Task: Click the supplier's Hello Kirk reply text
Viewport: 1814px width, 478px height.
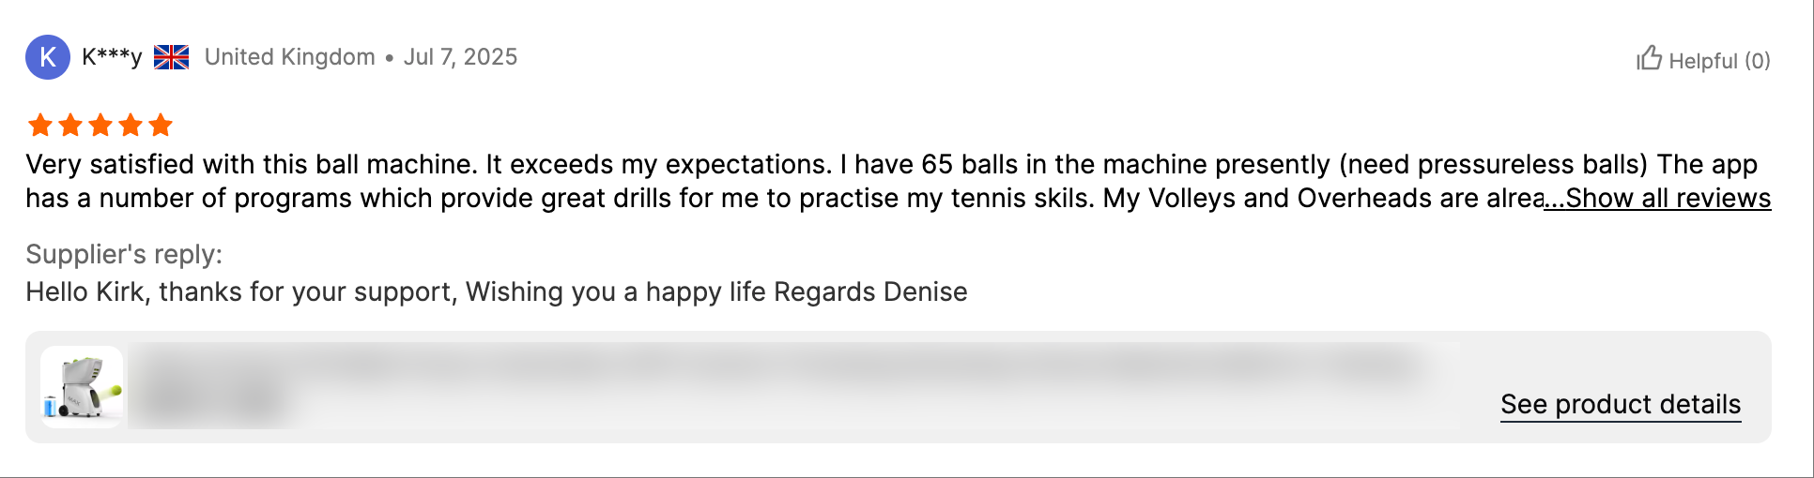Action: pos(496,291)
